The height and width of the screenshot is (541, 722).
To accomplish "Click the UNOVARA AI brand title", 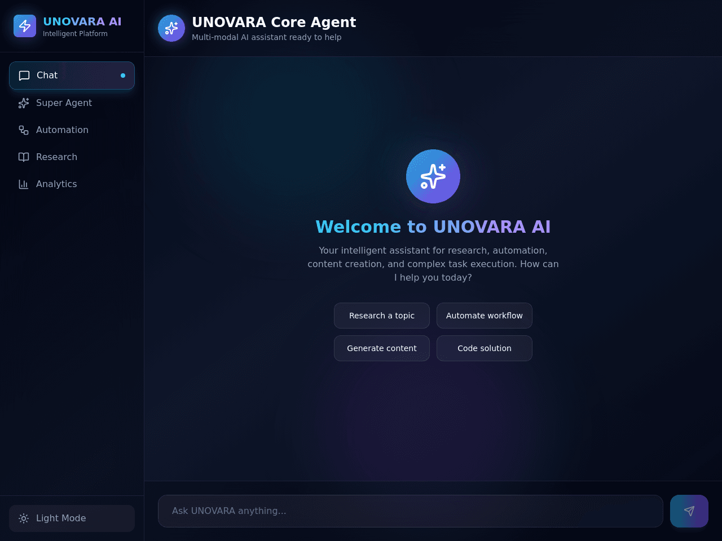I will click(82, 21).
